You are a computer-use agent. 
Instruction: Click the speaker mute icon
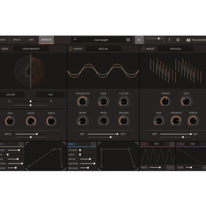tap(139, 40)
